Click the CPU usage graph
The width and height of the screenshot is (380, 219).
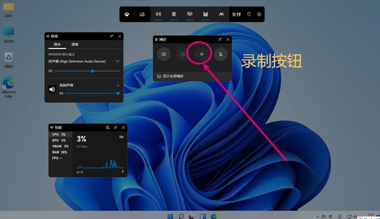[x=100, y=164]
